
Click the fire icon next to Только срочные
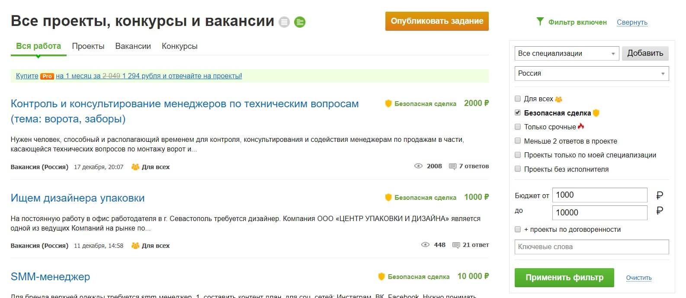[x=581, y=126]
